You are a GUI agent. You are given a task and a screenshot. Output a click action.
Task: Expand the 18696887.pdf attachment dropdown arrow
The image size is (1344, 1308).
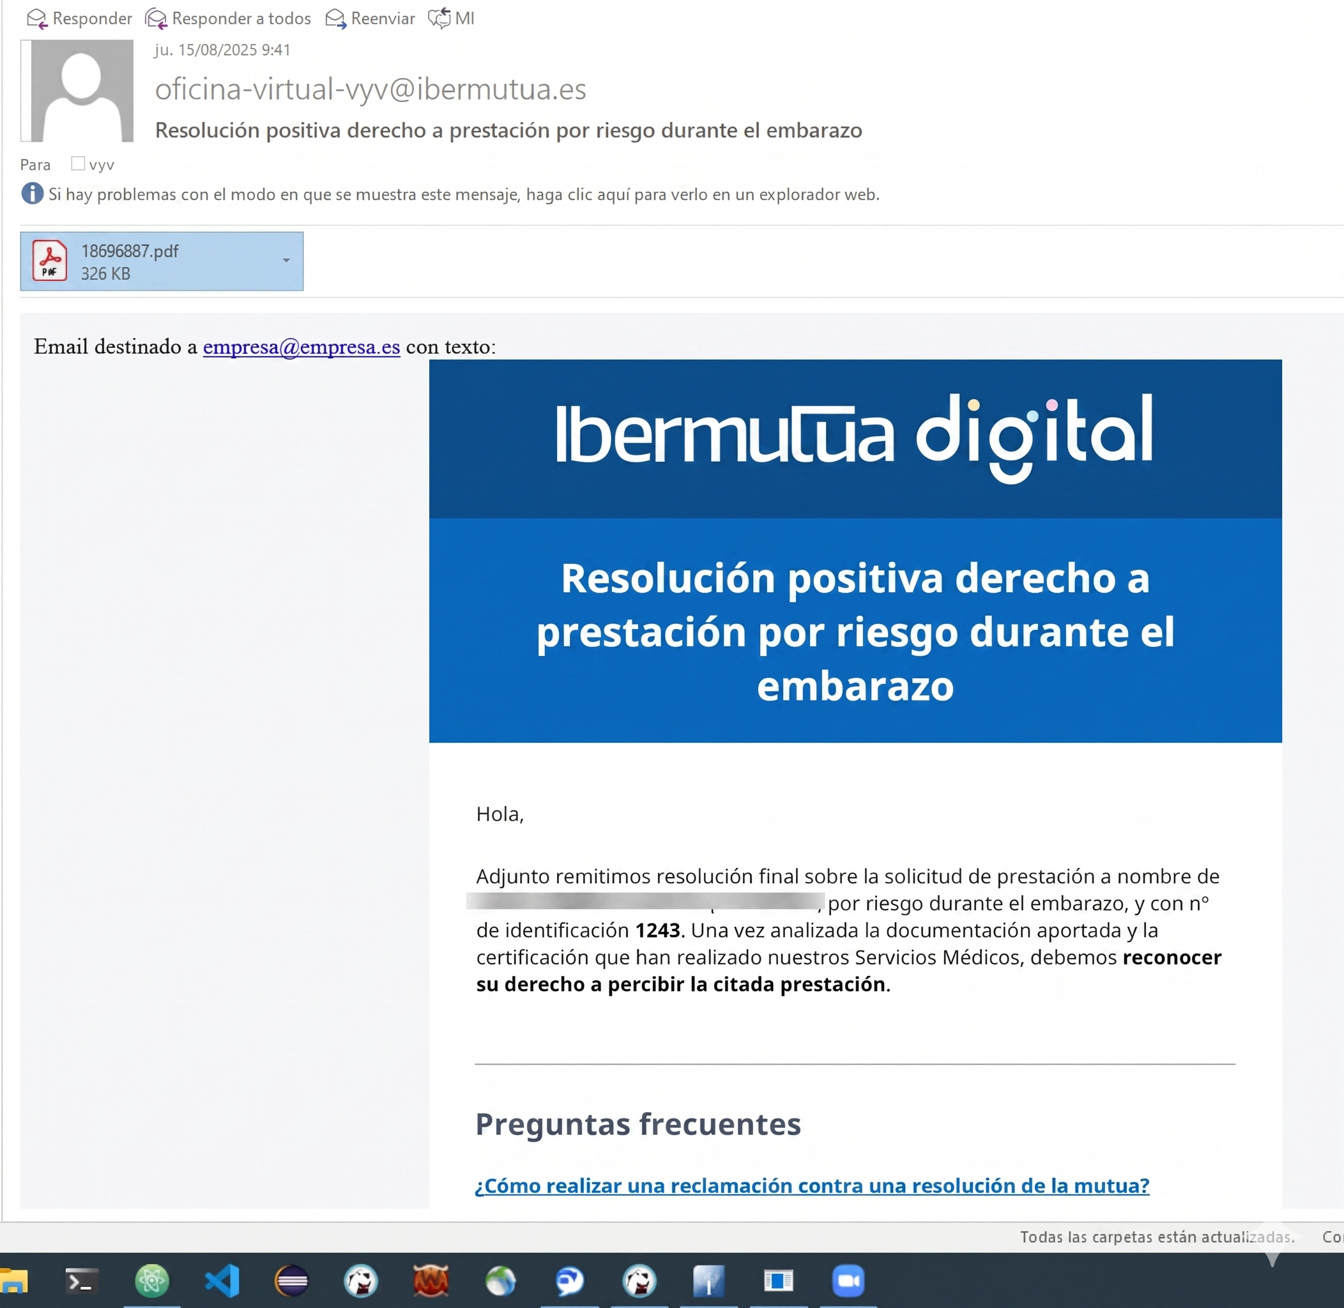(x=286, y=261)
